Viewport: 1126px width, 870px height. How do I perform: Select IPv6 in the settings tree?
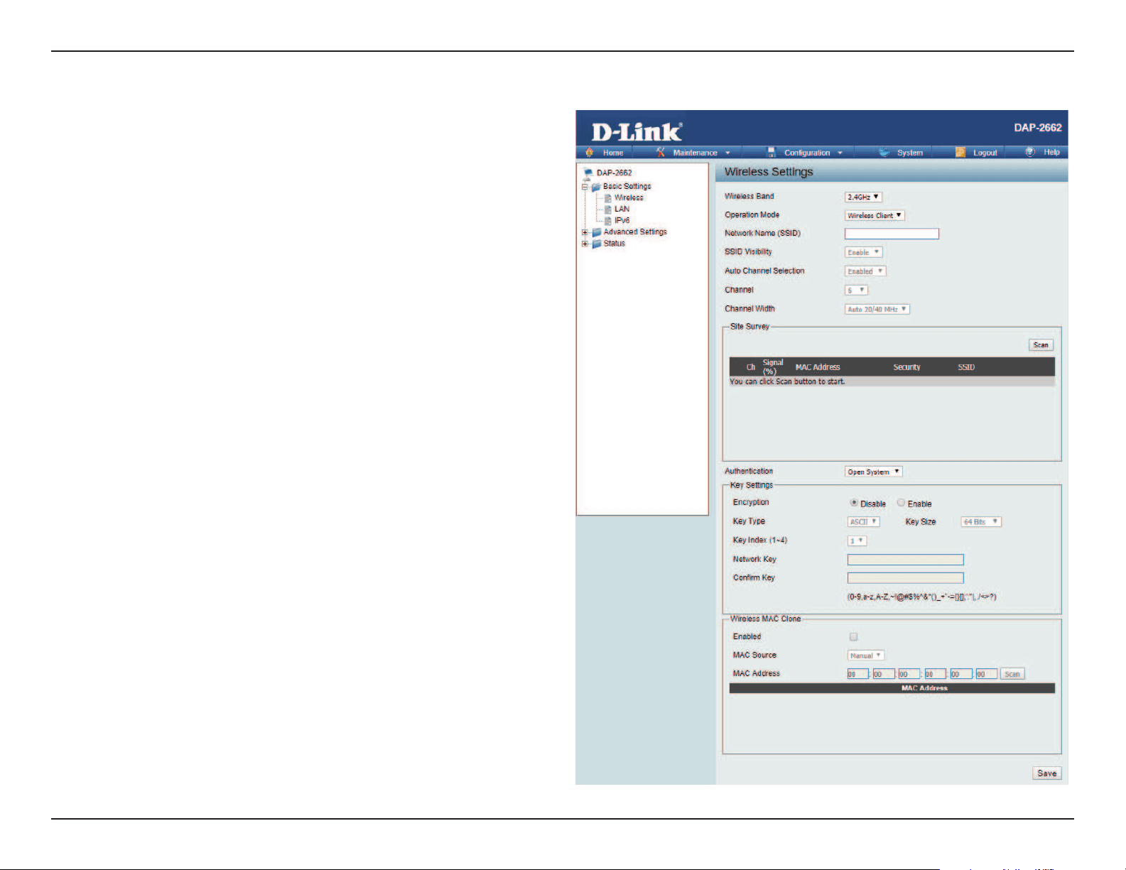[622, 221]
